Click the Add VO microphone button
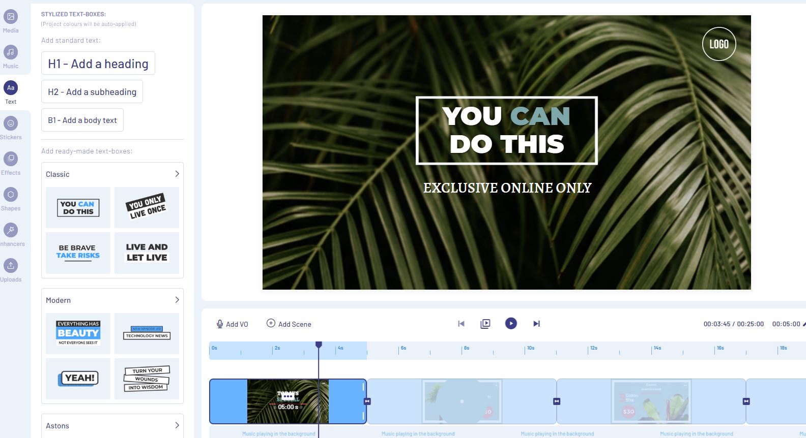Image resolution: width=806 pixels, height=438 pixels. (232, 324)
